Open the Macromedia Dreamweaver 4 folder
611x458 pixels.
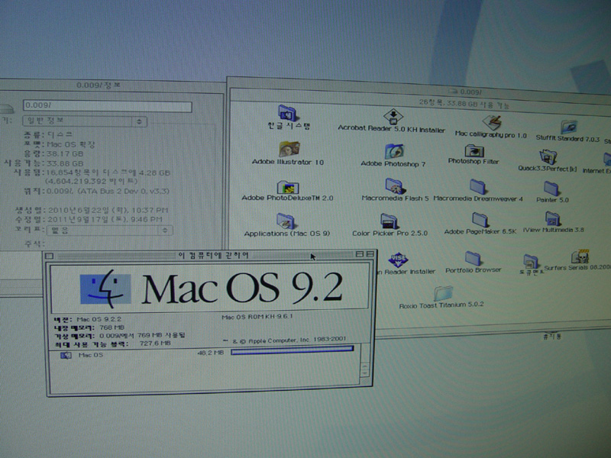coord(478,186)
